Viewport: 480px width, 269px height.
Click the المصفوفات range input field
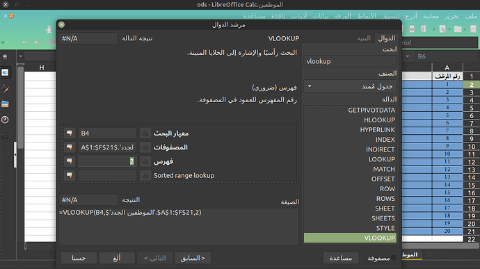[x=107, y=147]
